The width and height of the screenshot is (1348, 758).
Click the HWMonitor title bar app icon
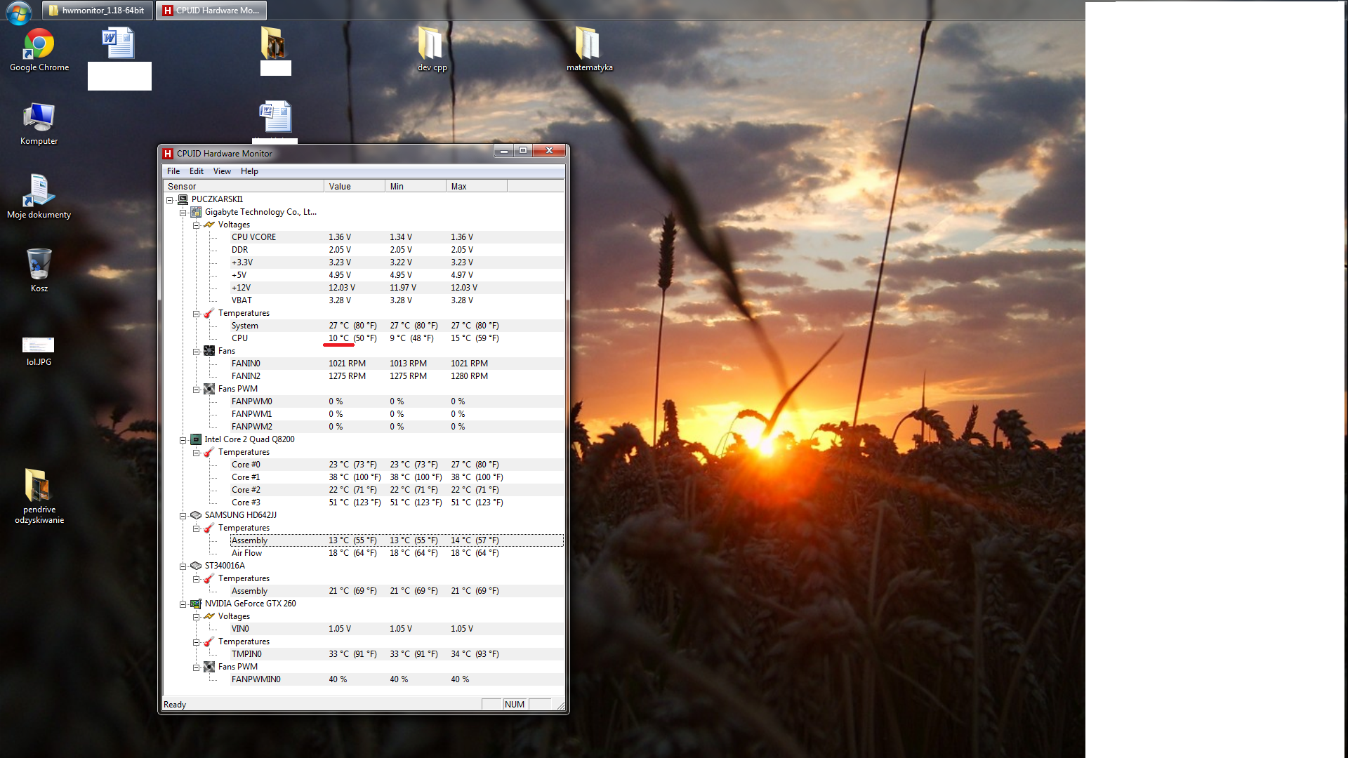[x=168, y=154]
